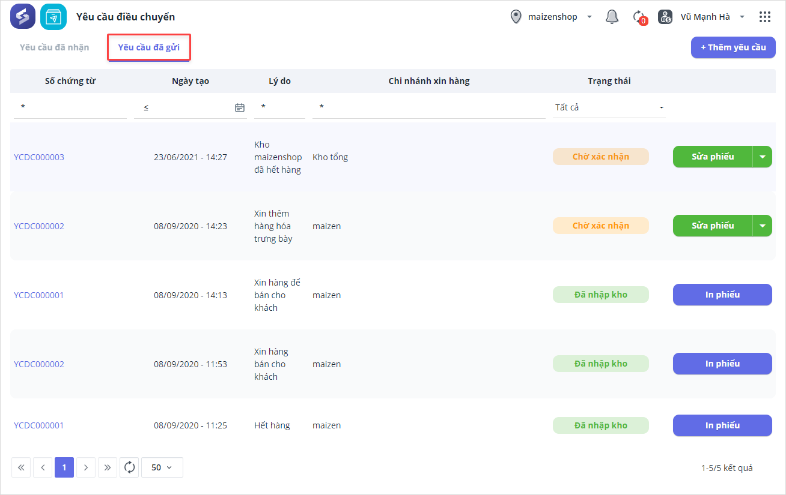Click Sửa phiếu in the 08/09/2020 - 14:23 row
Image resolution: width=786 pixels, height=495 pixels.
point(713,226)
